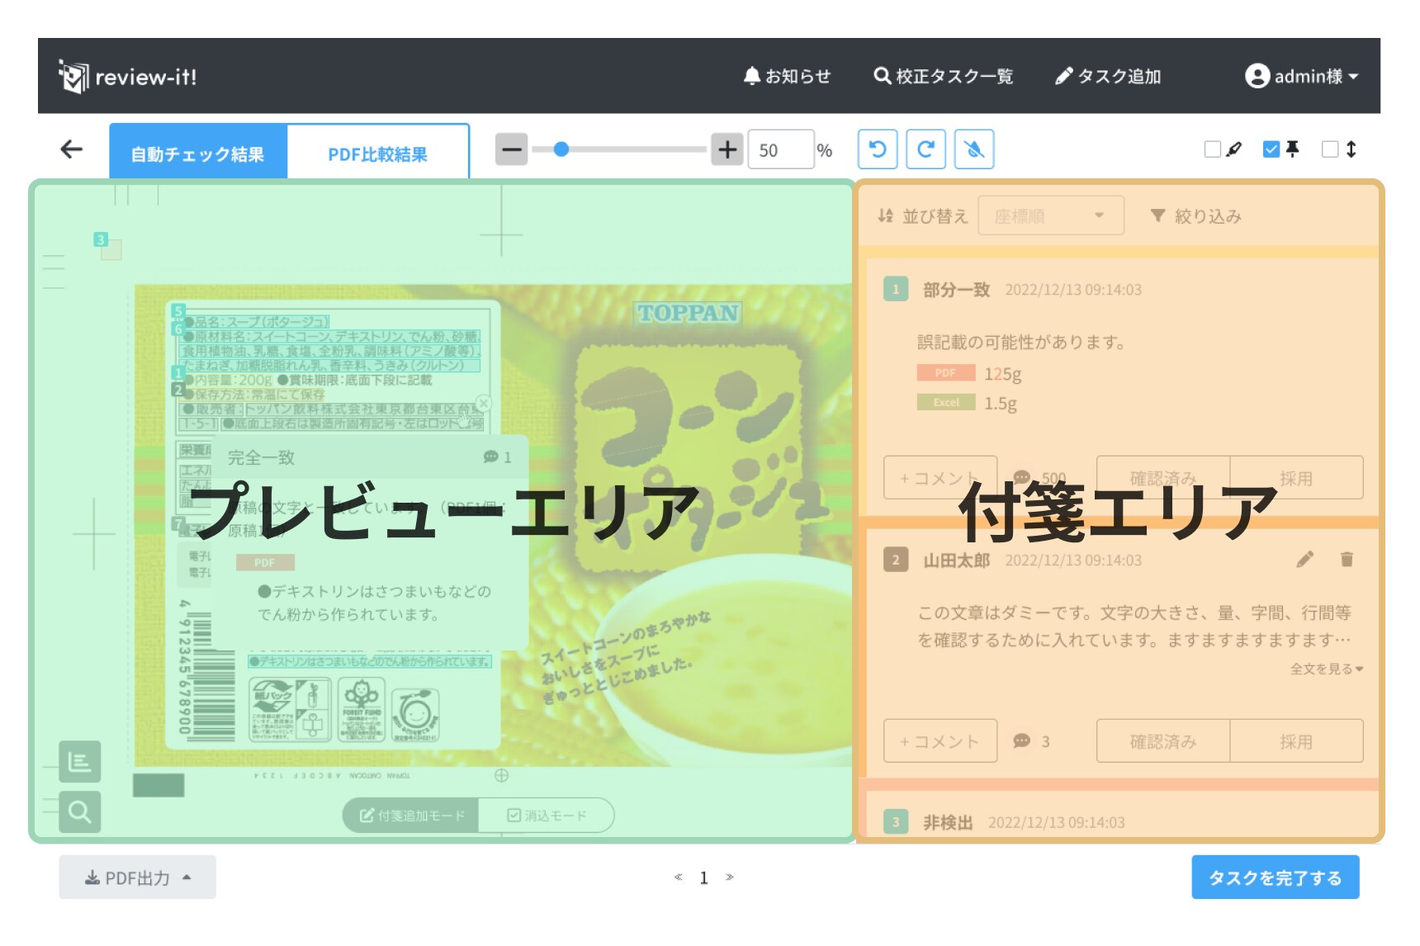Click the 125g PDF value
Screen dimensions: 1420x946
(x=1002, y=373)
